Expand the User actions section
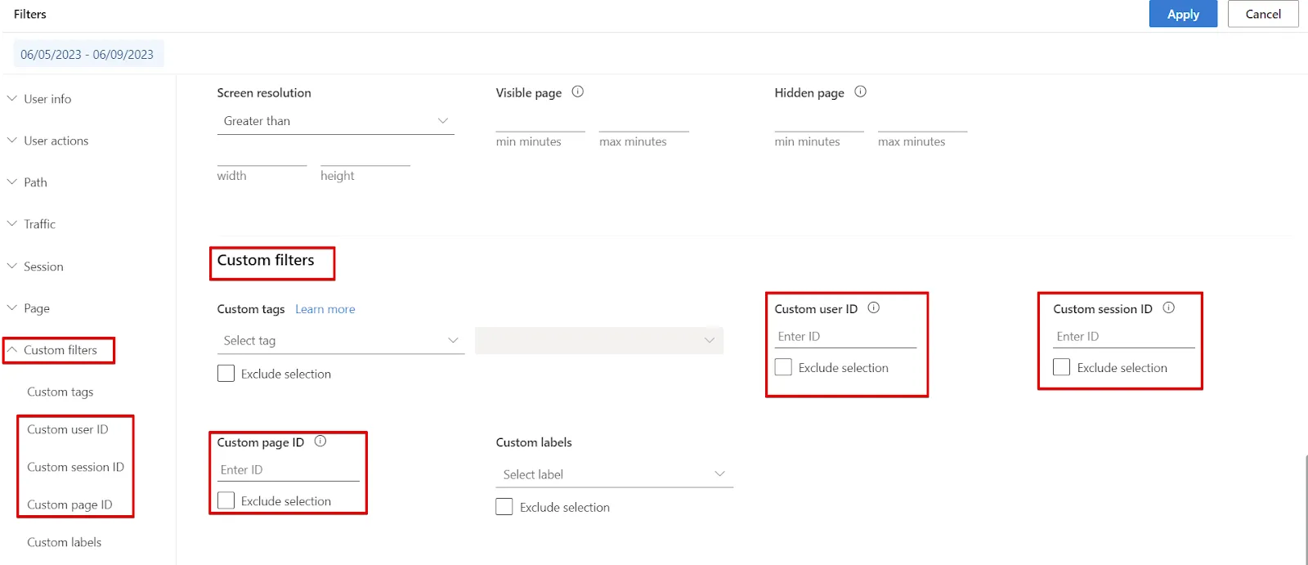The width and height of the screenshot is (1308, 565). click(47, 141)
